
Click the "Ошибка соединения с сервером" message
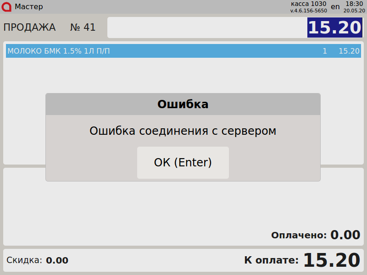pyautogui.click(x=183, y=131)
